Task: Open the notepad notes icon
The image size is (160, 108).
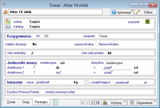Action: [x=56, y=103]
